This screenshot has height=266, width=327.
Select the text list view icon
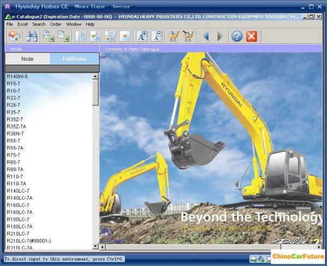coord(81,36)
